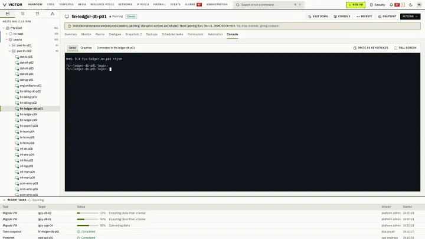
Task: Click the VM icon for dat-bi-p05
Action: click(x=17, y=57)
